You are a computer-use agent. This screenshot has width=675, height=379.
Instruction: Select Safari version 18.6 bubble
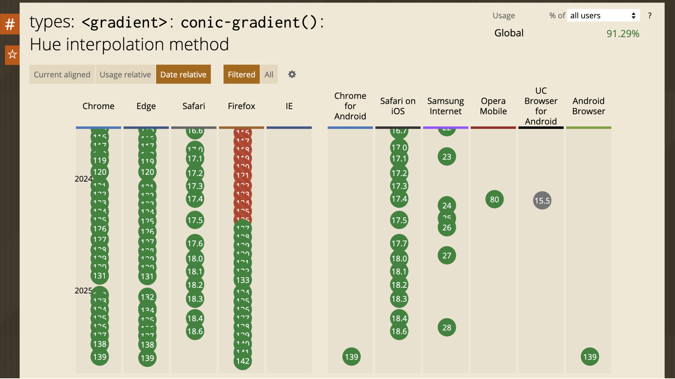[x=195, y=331]
